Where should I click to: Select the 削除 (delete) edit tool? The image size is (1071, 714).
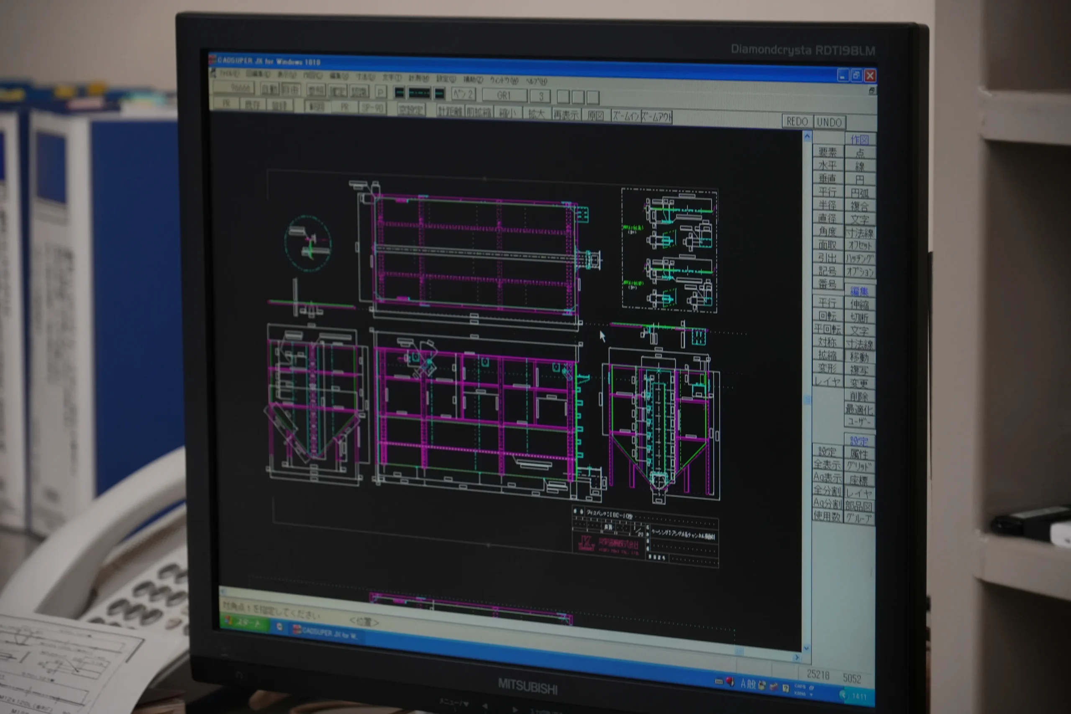coord(860,397)
